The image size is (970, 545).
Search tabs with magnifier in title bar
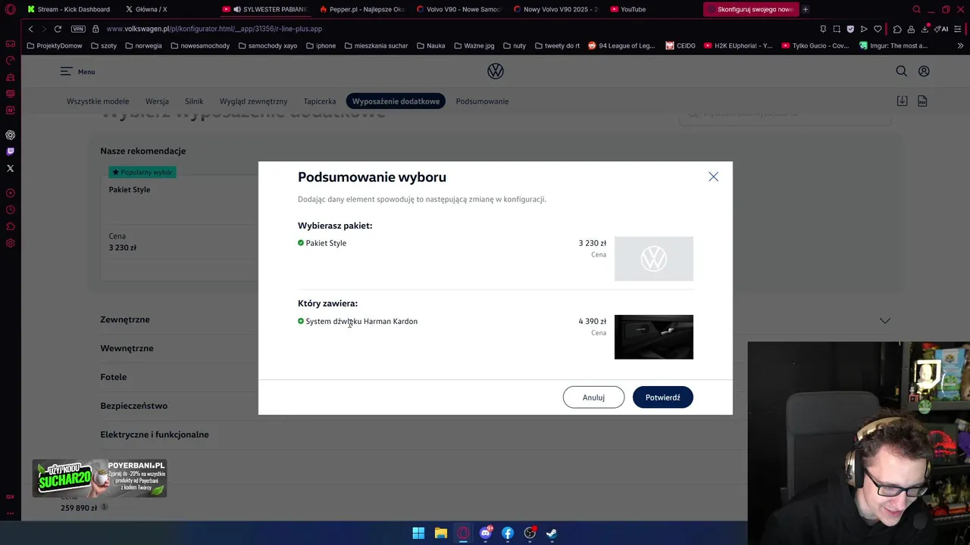(916, 9)
